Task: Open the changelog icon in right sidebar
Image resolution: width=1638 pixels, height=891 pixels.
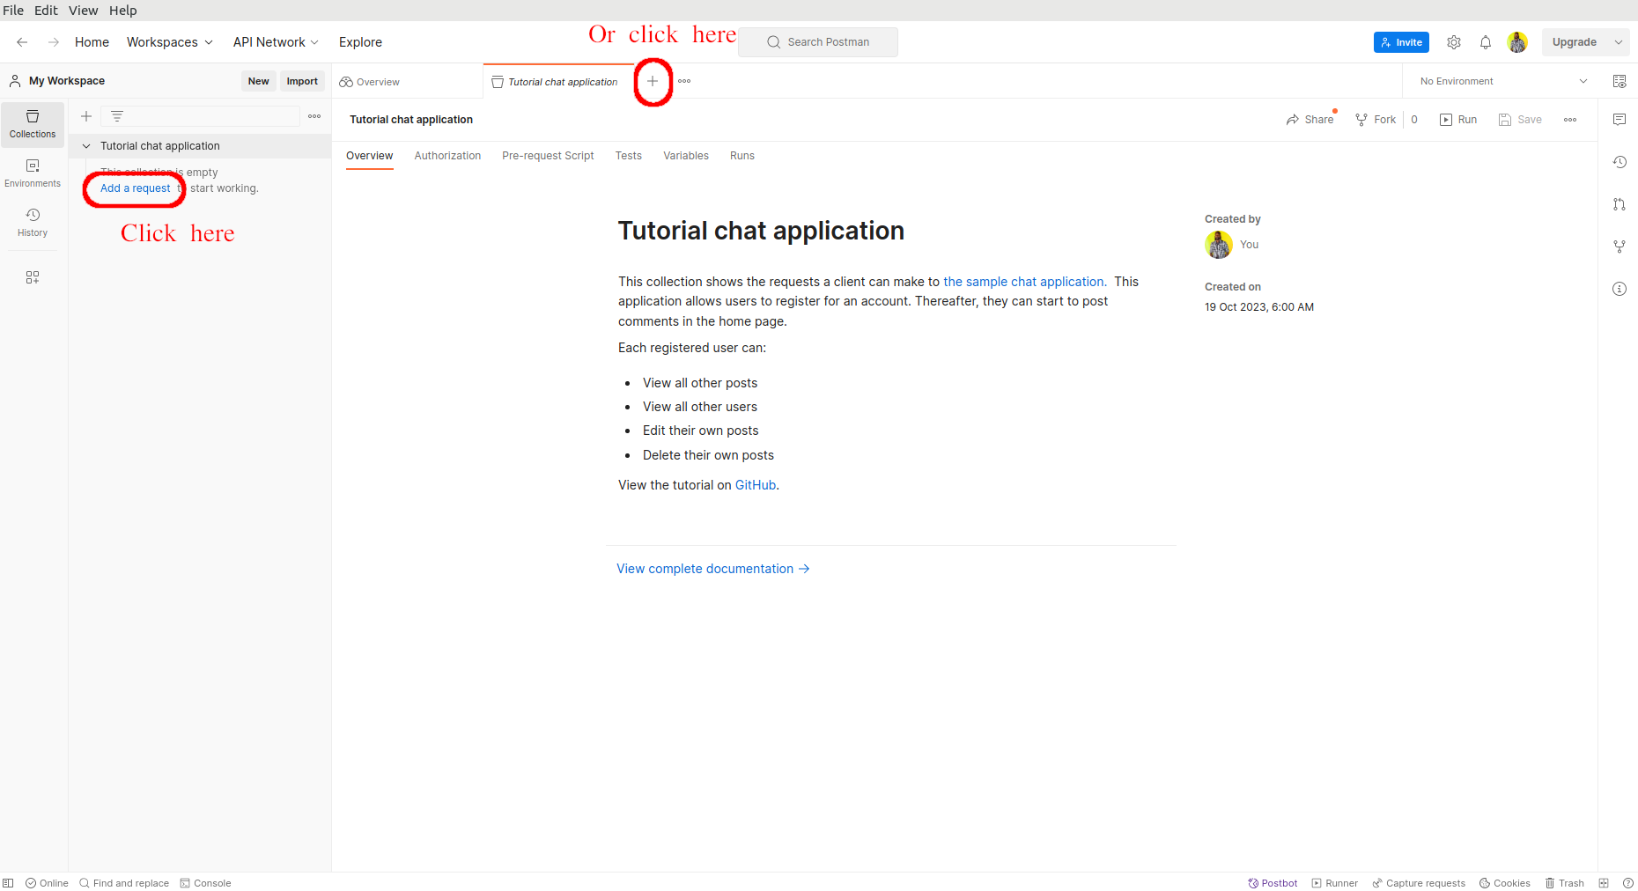Action: [1620, 162]
